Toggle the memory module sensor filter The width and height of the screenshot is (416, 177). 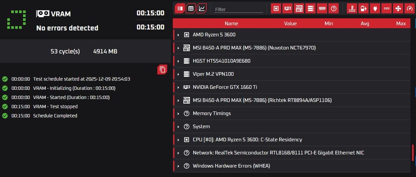[x=322, y=9]
